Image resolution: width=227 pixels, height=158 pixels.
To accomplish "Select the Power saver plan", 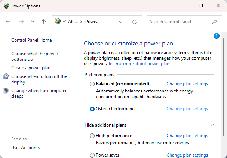I will tap(92, 155).
